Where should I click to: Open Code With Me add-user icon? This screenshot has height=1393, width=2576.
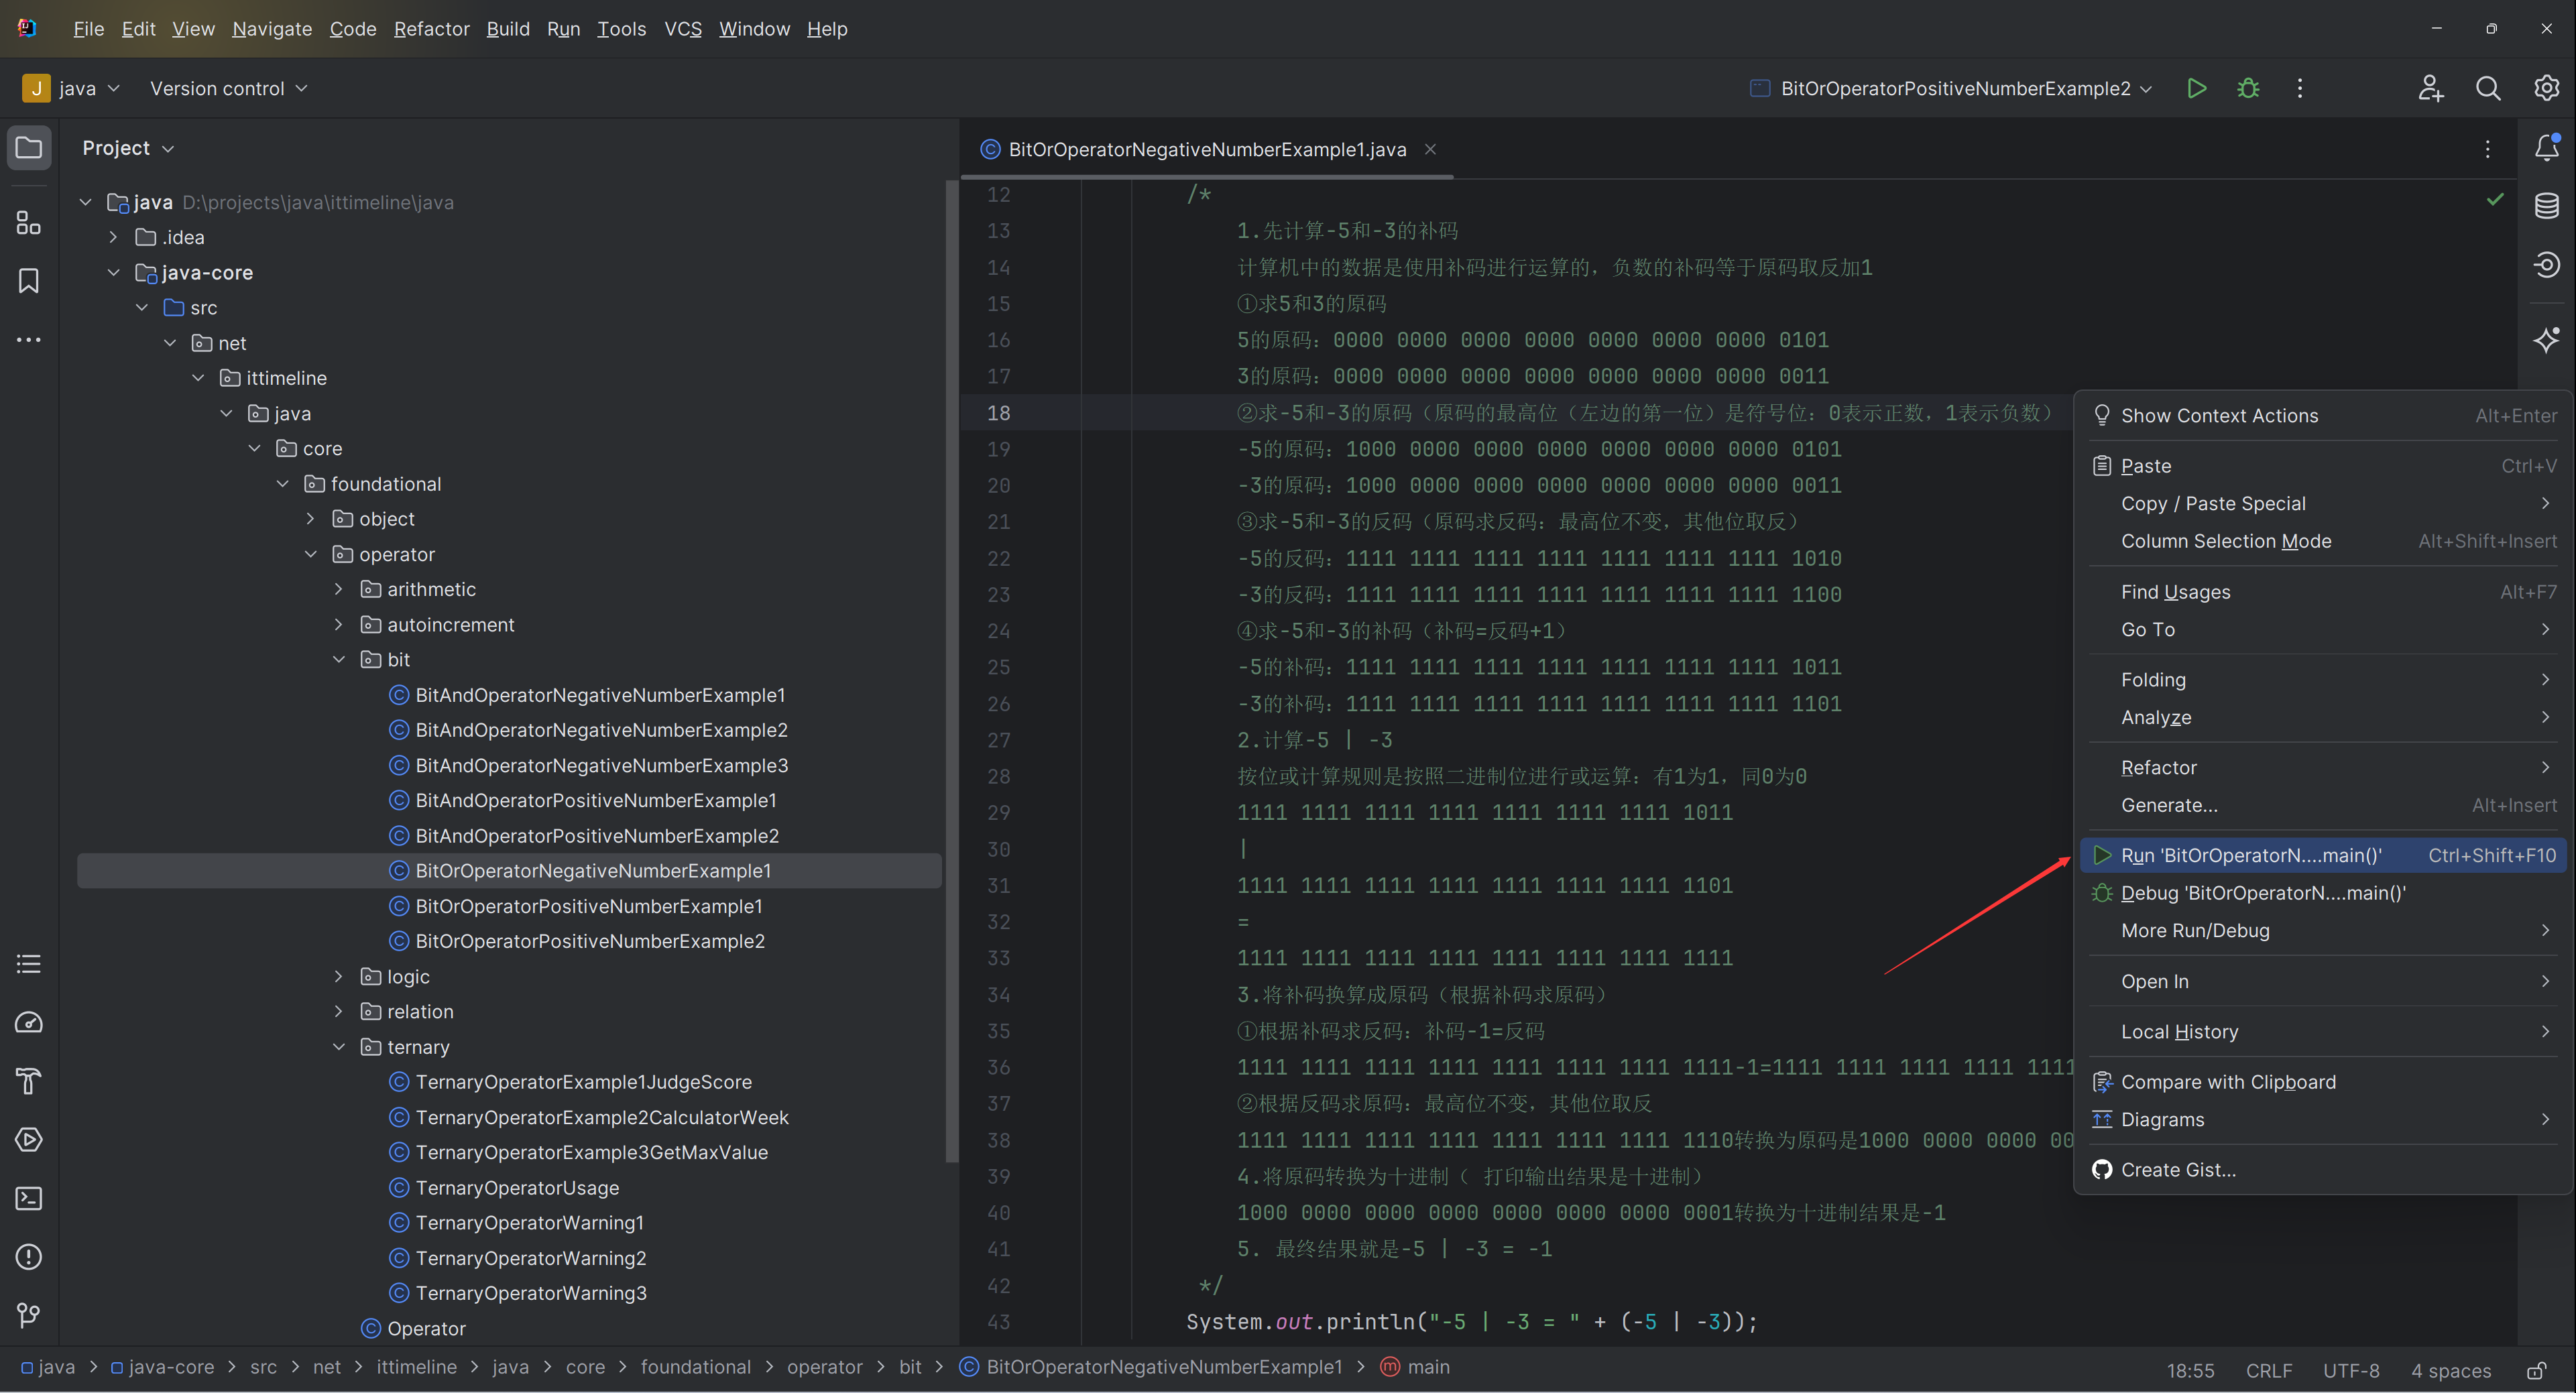pos(2431,88)
